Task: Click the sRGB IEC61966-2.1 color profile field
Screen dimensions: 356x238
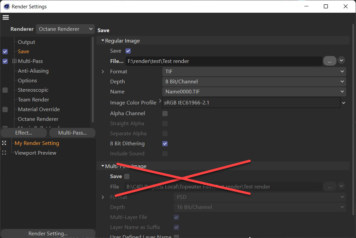Action: tap(251, 103)
